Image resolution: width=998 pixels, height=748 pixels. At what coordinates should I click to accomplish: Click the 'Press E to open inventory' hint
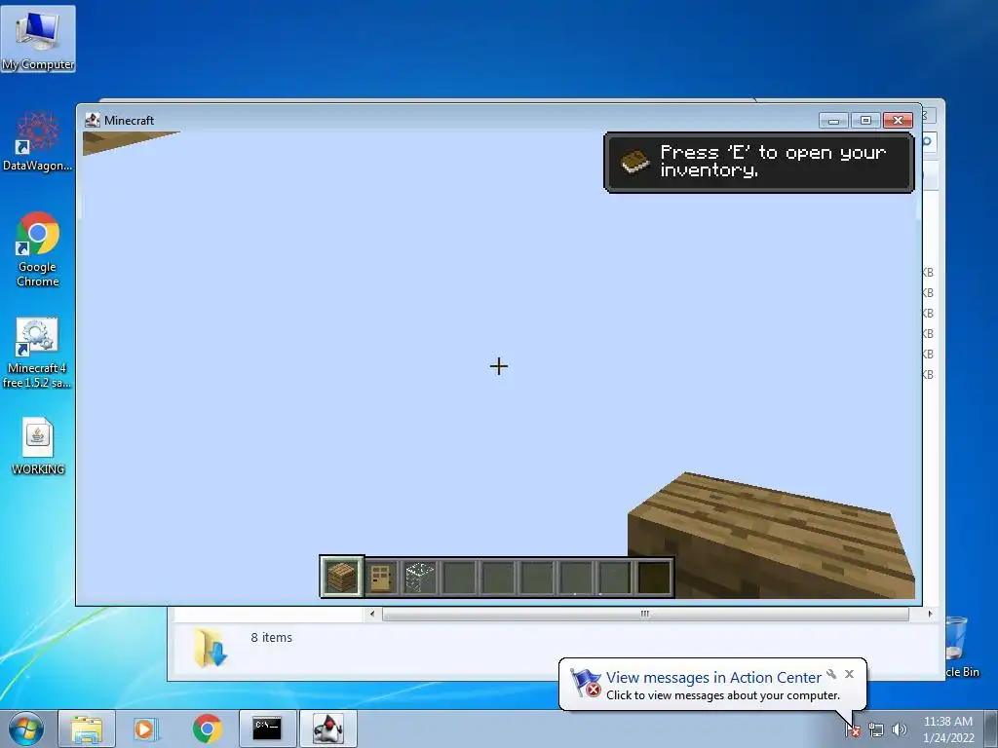[x=758, y=163]
